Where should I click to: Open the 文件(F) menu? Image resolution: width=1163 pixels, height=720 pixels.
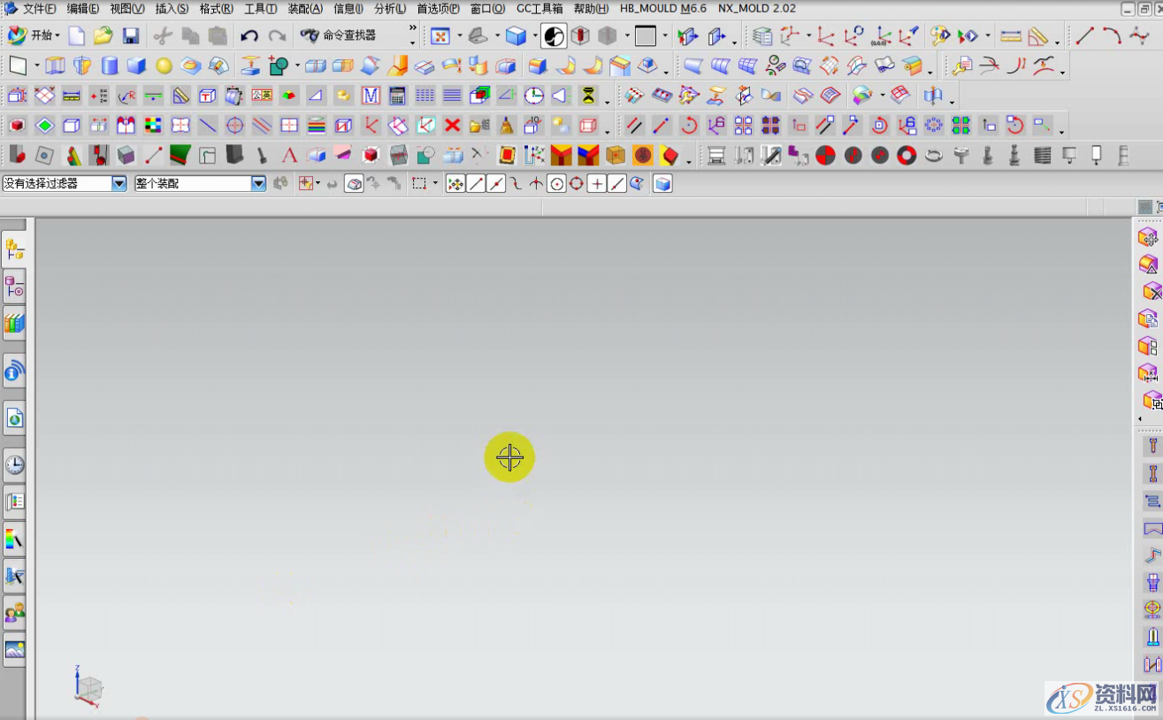(x=39, y=9)
